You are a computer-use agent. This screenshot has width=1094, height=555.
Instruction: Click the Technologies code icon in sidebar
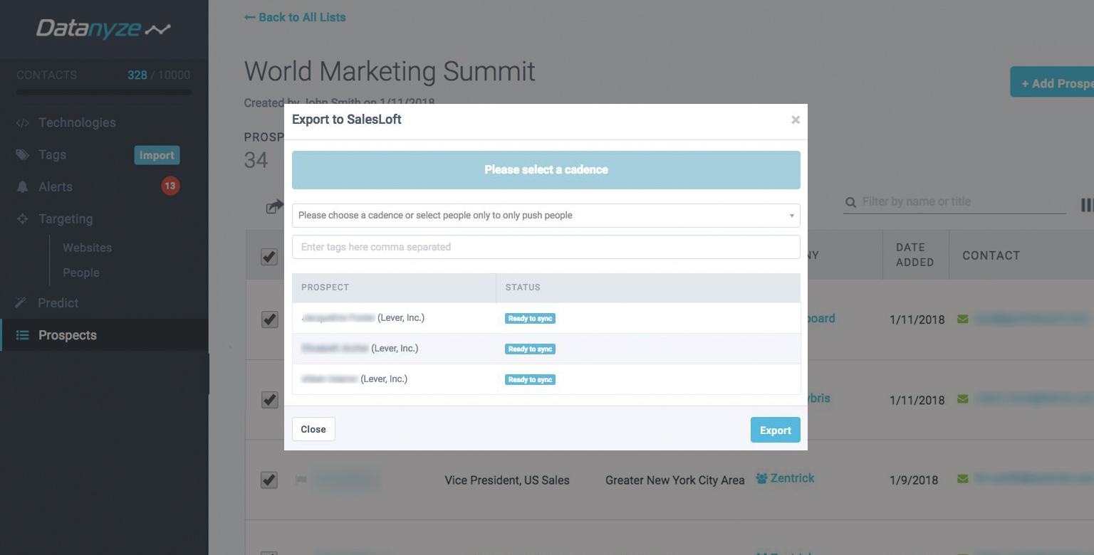(23, 123)
